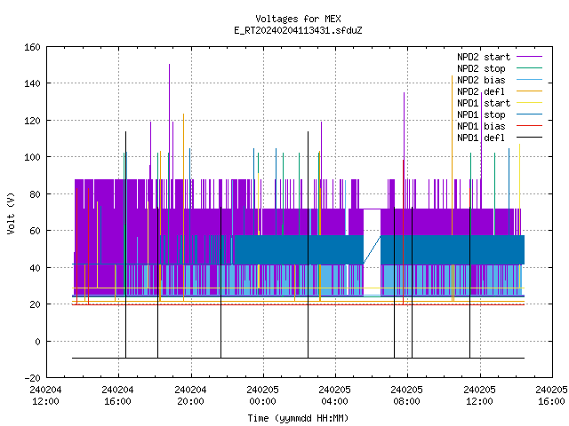The height and width of the screenshot is (426, 569).
Task: Click the orange NPD2 defl legend line
Action: click(x=529, y=91)
